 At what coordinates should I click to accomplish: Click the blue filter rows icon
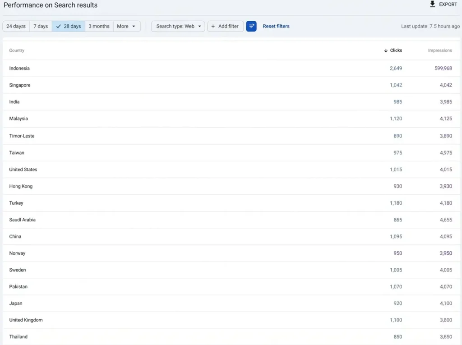click(251, 26)
